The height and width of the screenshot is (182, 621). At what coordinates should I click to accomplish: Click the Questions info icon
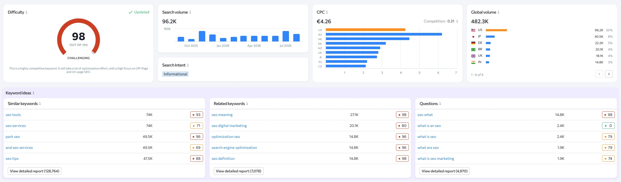click(x=440, y=104)
